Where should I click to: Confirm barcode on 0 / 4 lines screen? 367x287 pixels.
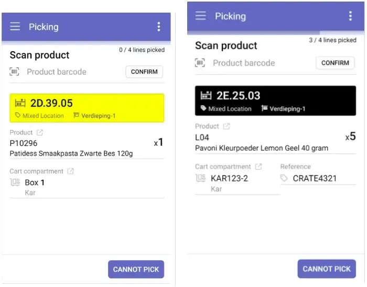144,72
